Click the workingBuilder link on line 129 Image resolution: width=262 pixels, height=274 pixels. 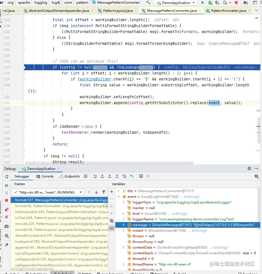tap(95, 79)
